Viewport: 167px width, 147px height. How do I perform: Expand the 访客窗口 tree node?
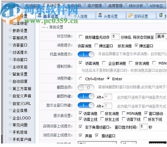pyautogui.click(x=10, y=45)
